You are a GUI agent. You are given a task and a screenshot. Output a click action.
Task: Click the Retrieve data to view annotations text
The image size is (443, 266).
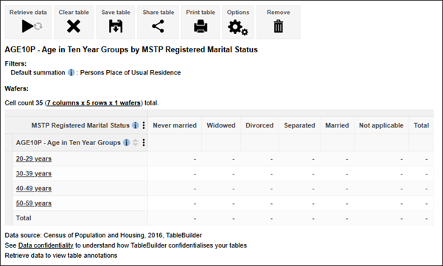[x=61, y=256]
